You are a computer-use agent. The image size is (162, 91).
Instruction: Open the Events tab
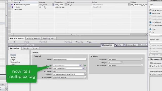pyautogui.click(x=26, y=48)
